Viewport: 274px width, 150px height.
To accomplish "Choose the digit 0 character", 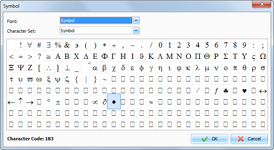I will [x=161, y=46].
